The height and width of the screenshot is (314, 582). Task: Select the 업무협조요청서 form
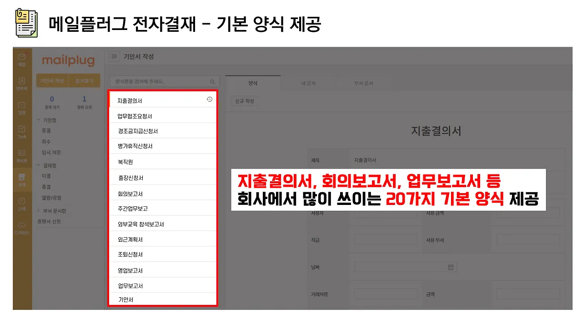(163, 115)
